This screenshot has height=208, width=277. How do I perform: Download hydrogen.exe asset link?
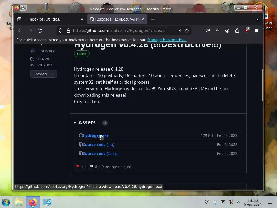tap(96, 135)
